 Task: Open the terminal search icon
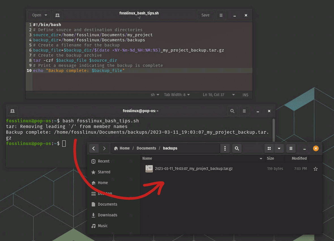pyautogui.click(x=232, y=111)
